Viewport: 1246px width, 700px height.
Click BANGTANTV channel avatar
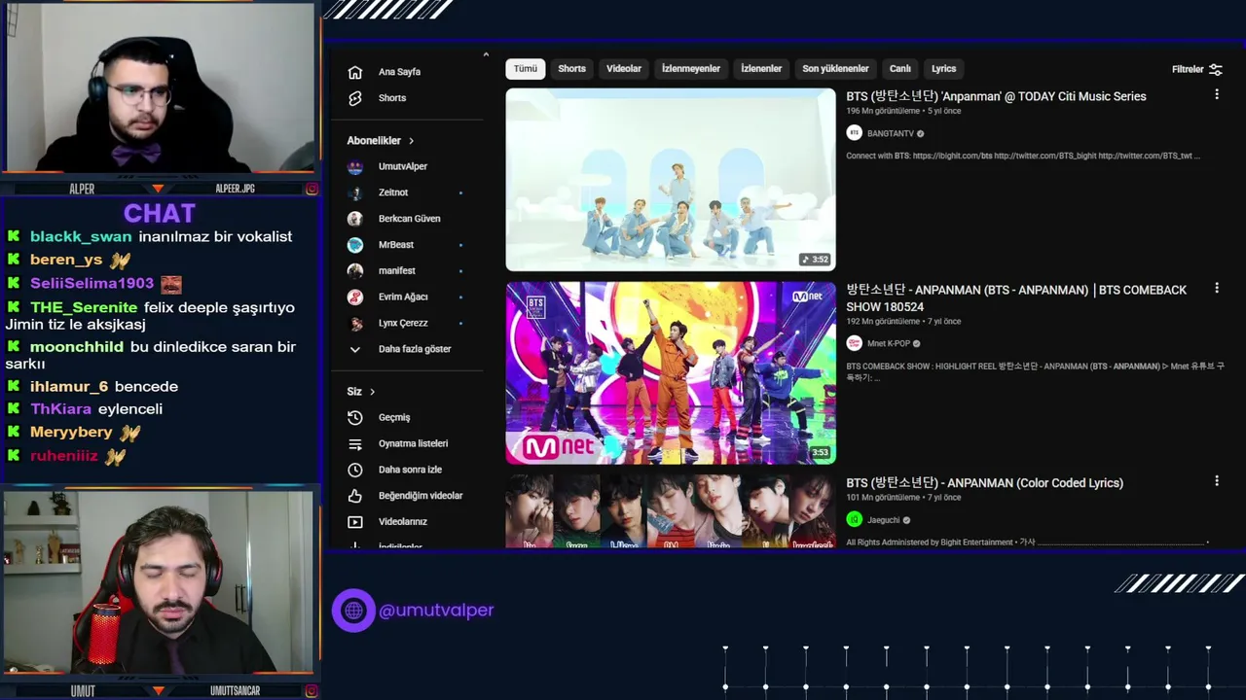[x=854, y=133]
